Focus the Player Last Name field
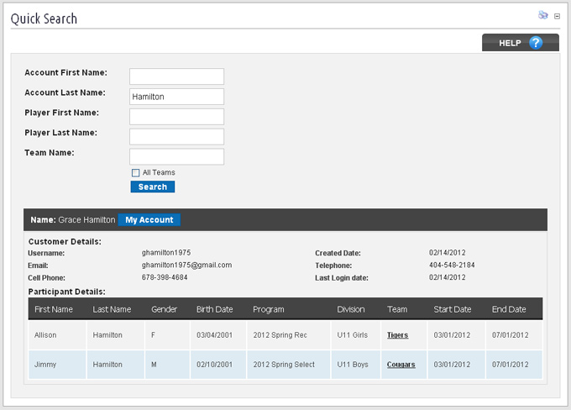The height and width of the screenshot is (410, 571). [x=176, y=137]
